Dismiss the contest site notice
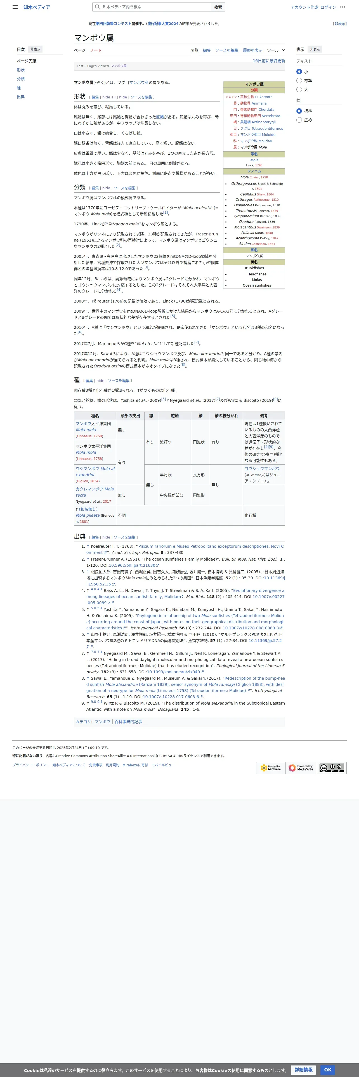The height and width of the screenshot is (1077, 359). coord(340,24)
